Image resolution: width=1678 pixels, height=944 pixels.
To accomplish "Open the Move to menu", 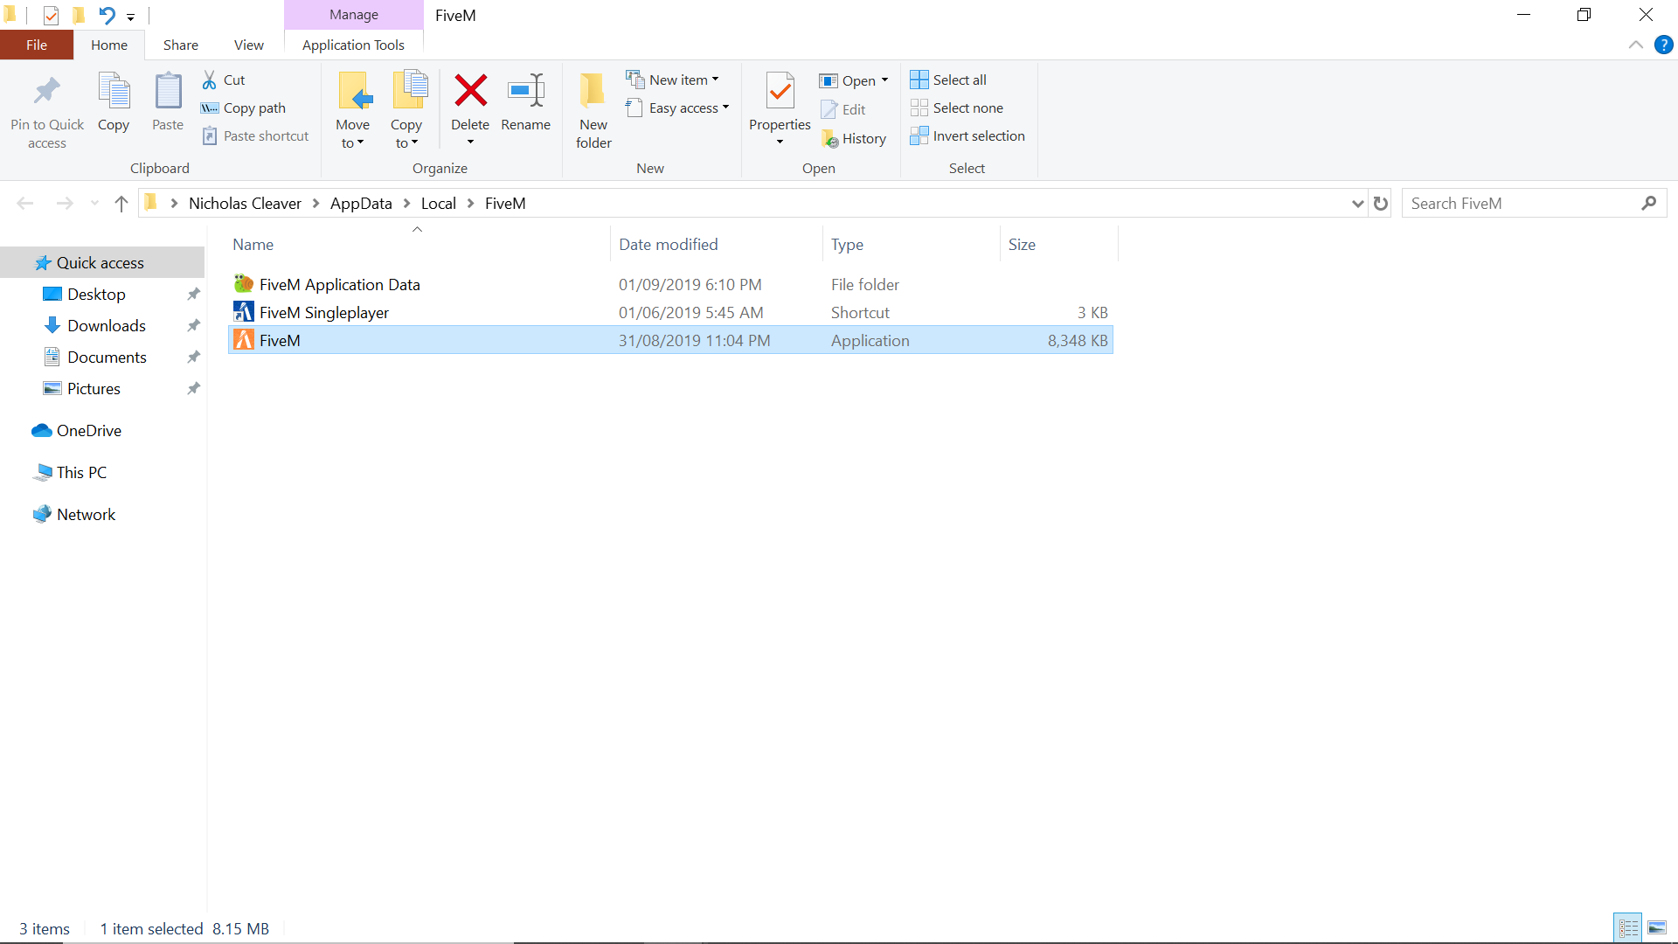I will point(353,111).
